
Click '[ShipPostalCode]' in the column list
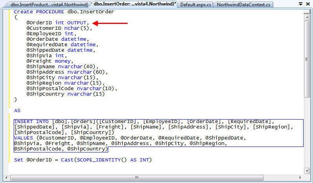39,132
